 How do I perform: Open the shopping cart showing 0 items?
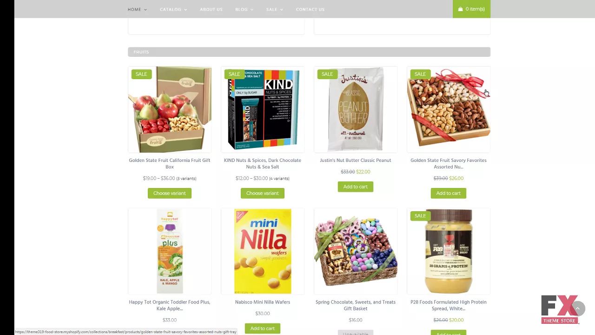pyautogui.click(x=471, y=9)
